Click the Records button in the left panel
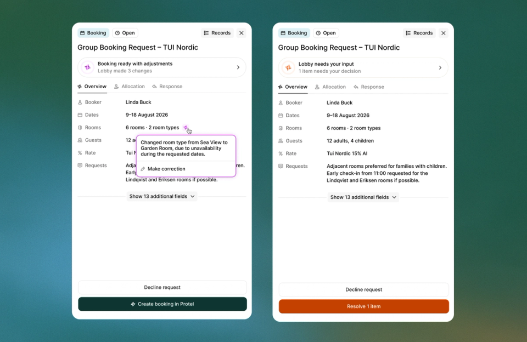The height and width of the screenshot is (342, 527). [x=217, y=33]
